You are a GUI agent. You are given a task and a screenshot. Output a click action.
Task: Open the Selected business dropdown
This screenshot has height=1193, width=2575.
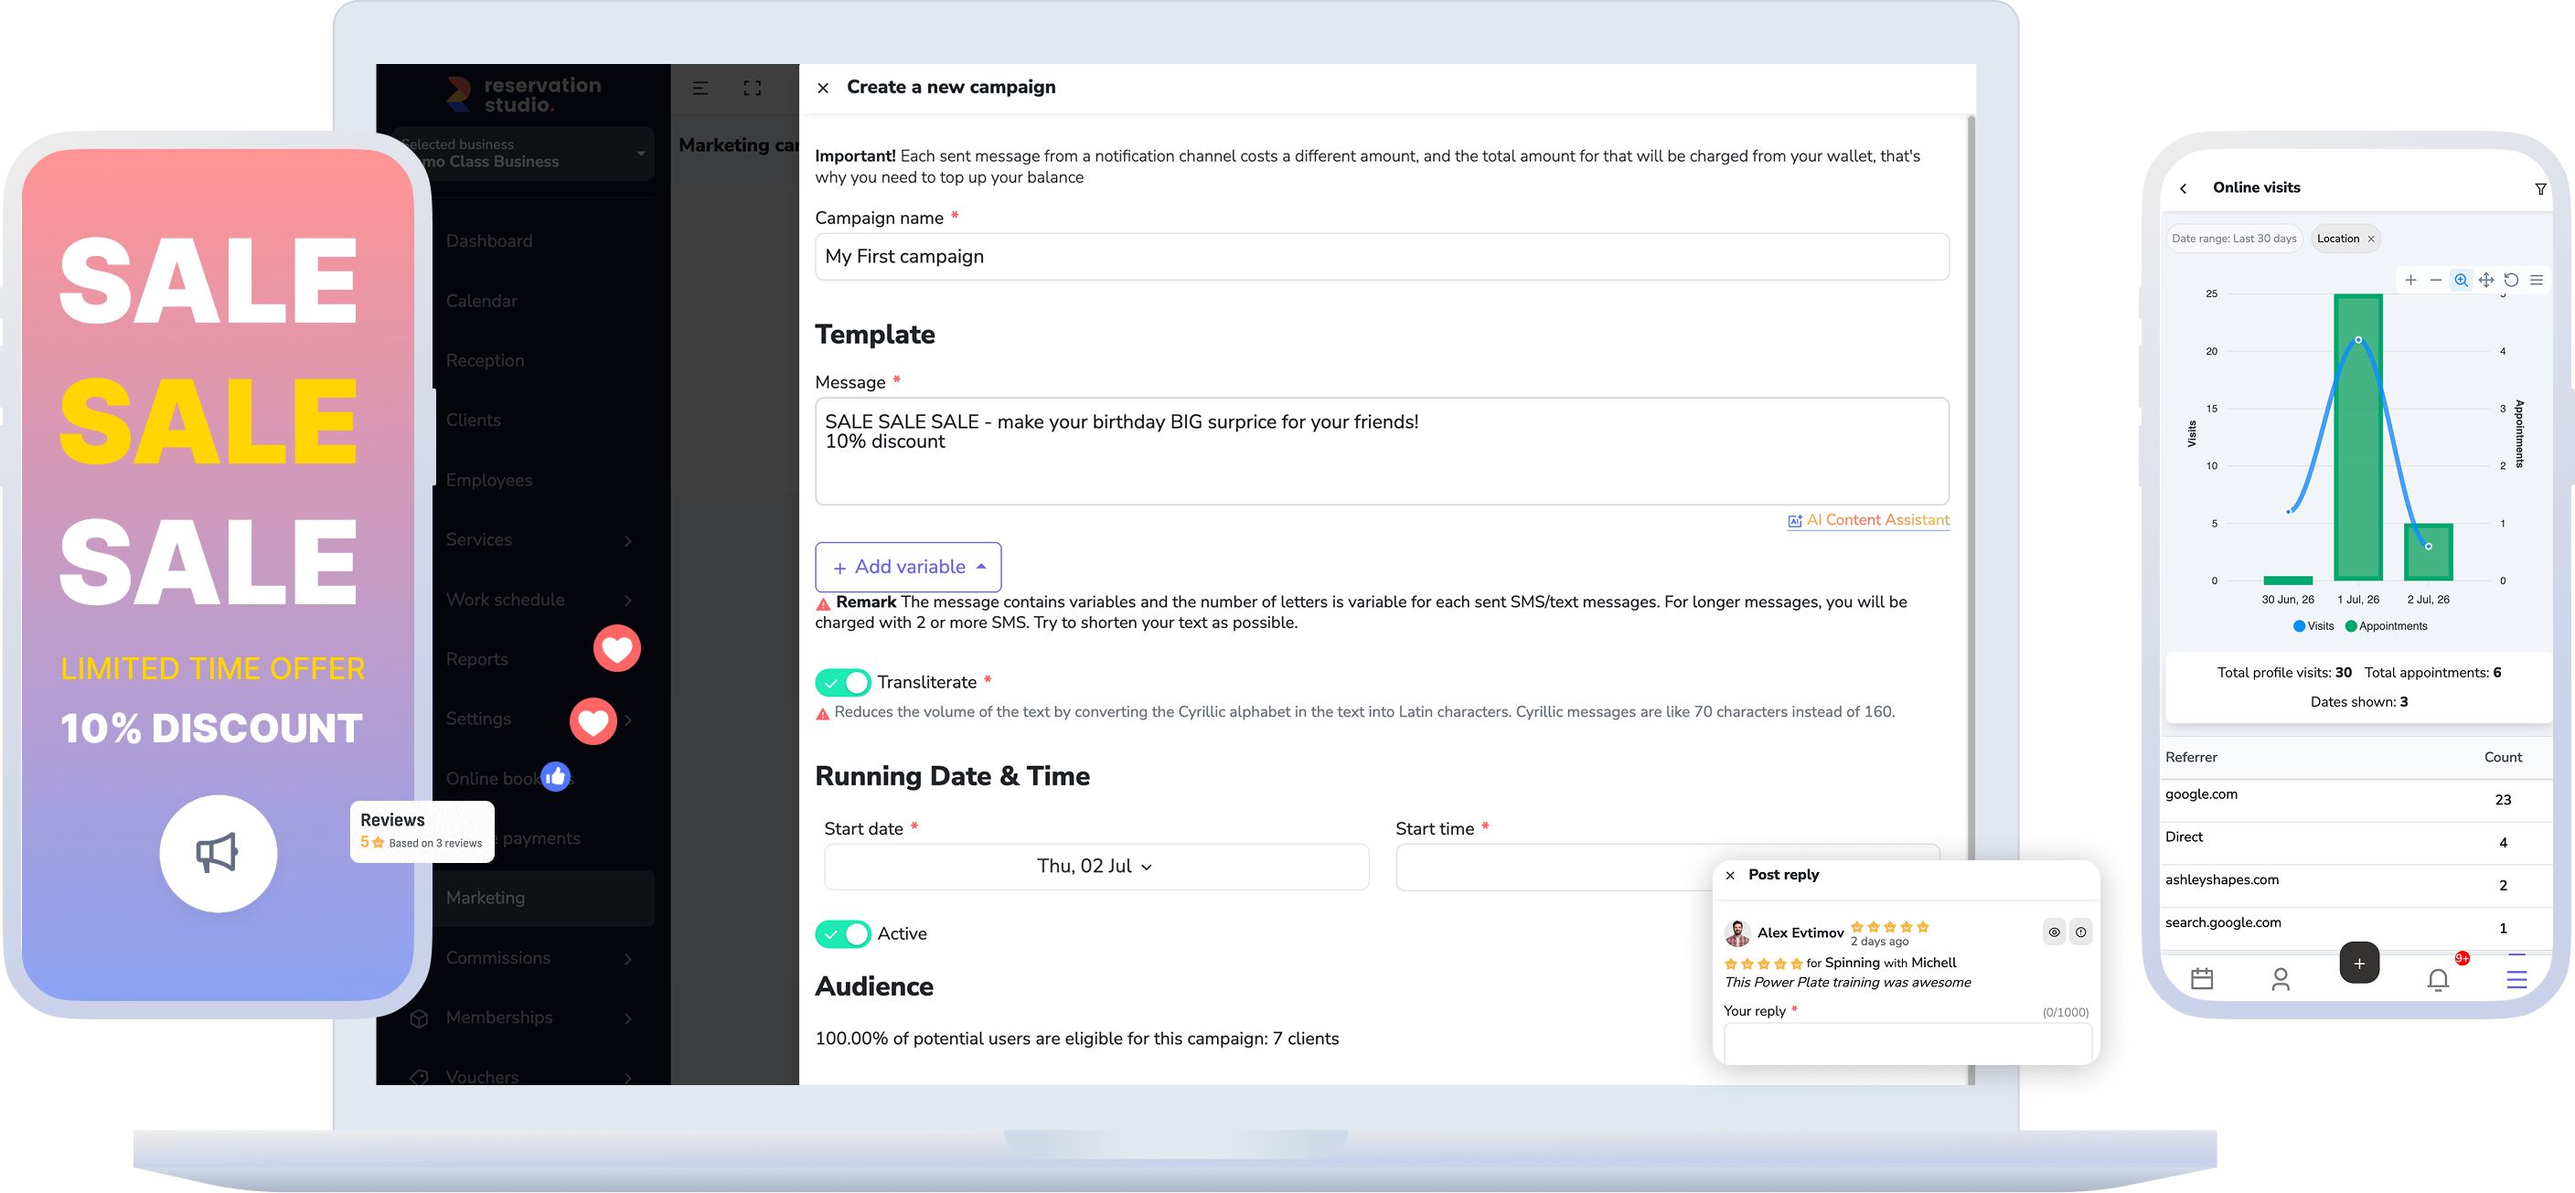pos(524,153)
